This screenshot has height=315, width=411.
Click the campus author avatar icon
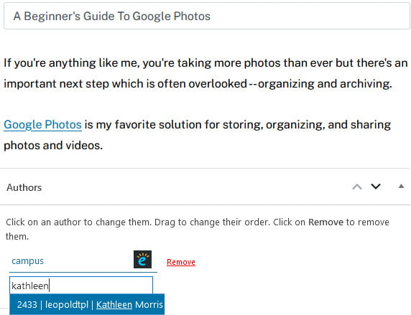point(142,259)
